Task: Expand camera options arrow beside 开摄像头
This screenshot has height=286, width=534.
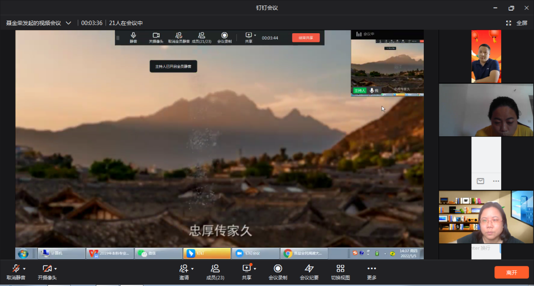Action: [56, 269]
